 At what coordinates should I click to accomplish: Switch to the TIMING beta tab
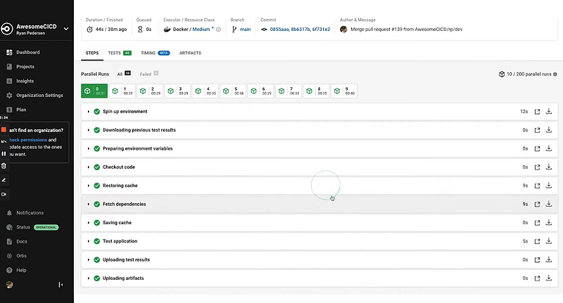[x=155, y=53]
